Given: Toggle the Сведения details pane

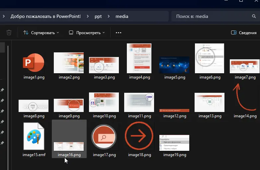Looking at the screenshot, I should (244, 33).
